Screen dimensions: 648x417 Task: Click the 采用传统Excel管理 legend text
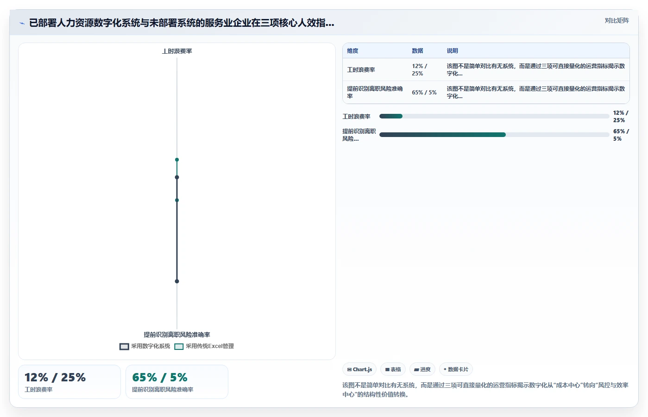[x=210, y=346]
